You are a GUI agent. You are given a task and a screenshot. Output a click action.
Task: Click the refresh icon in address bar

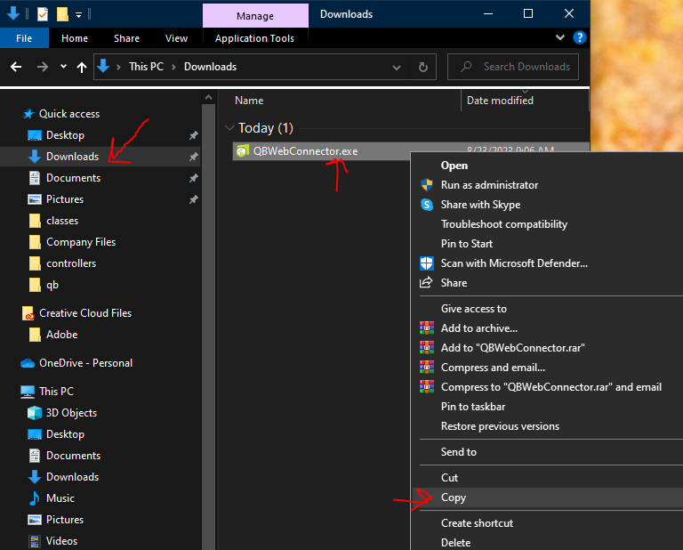[424, 67]
